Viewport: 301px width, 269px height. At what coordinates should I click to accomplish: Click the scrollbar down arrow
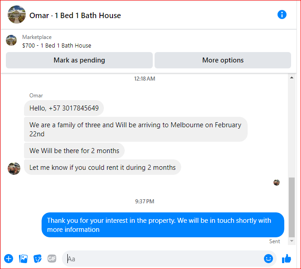coord(292,241)
